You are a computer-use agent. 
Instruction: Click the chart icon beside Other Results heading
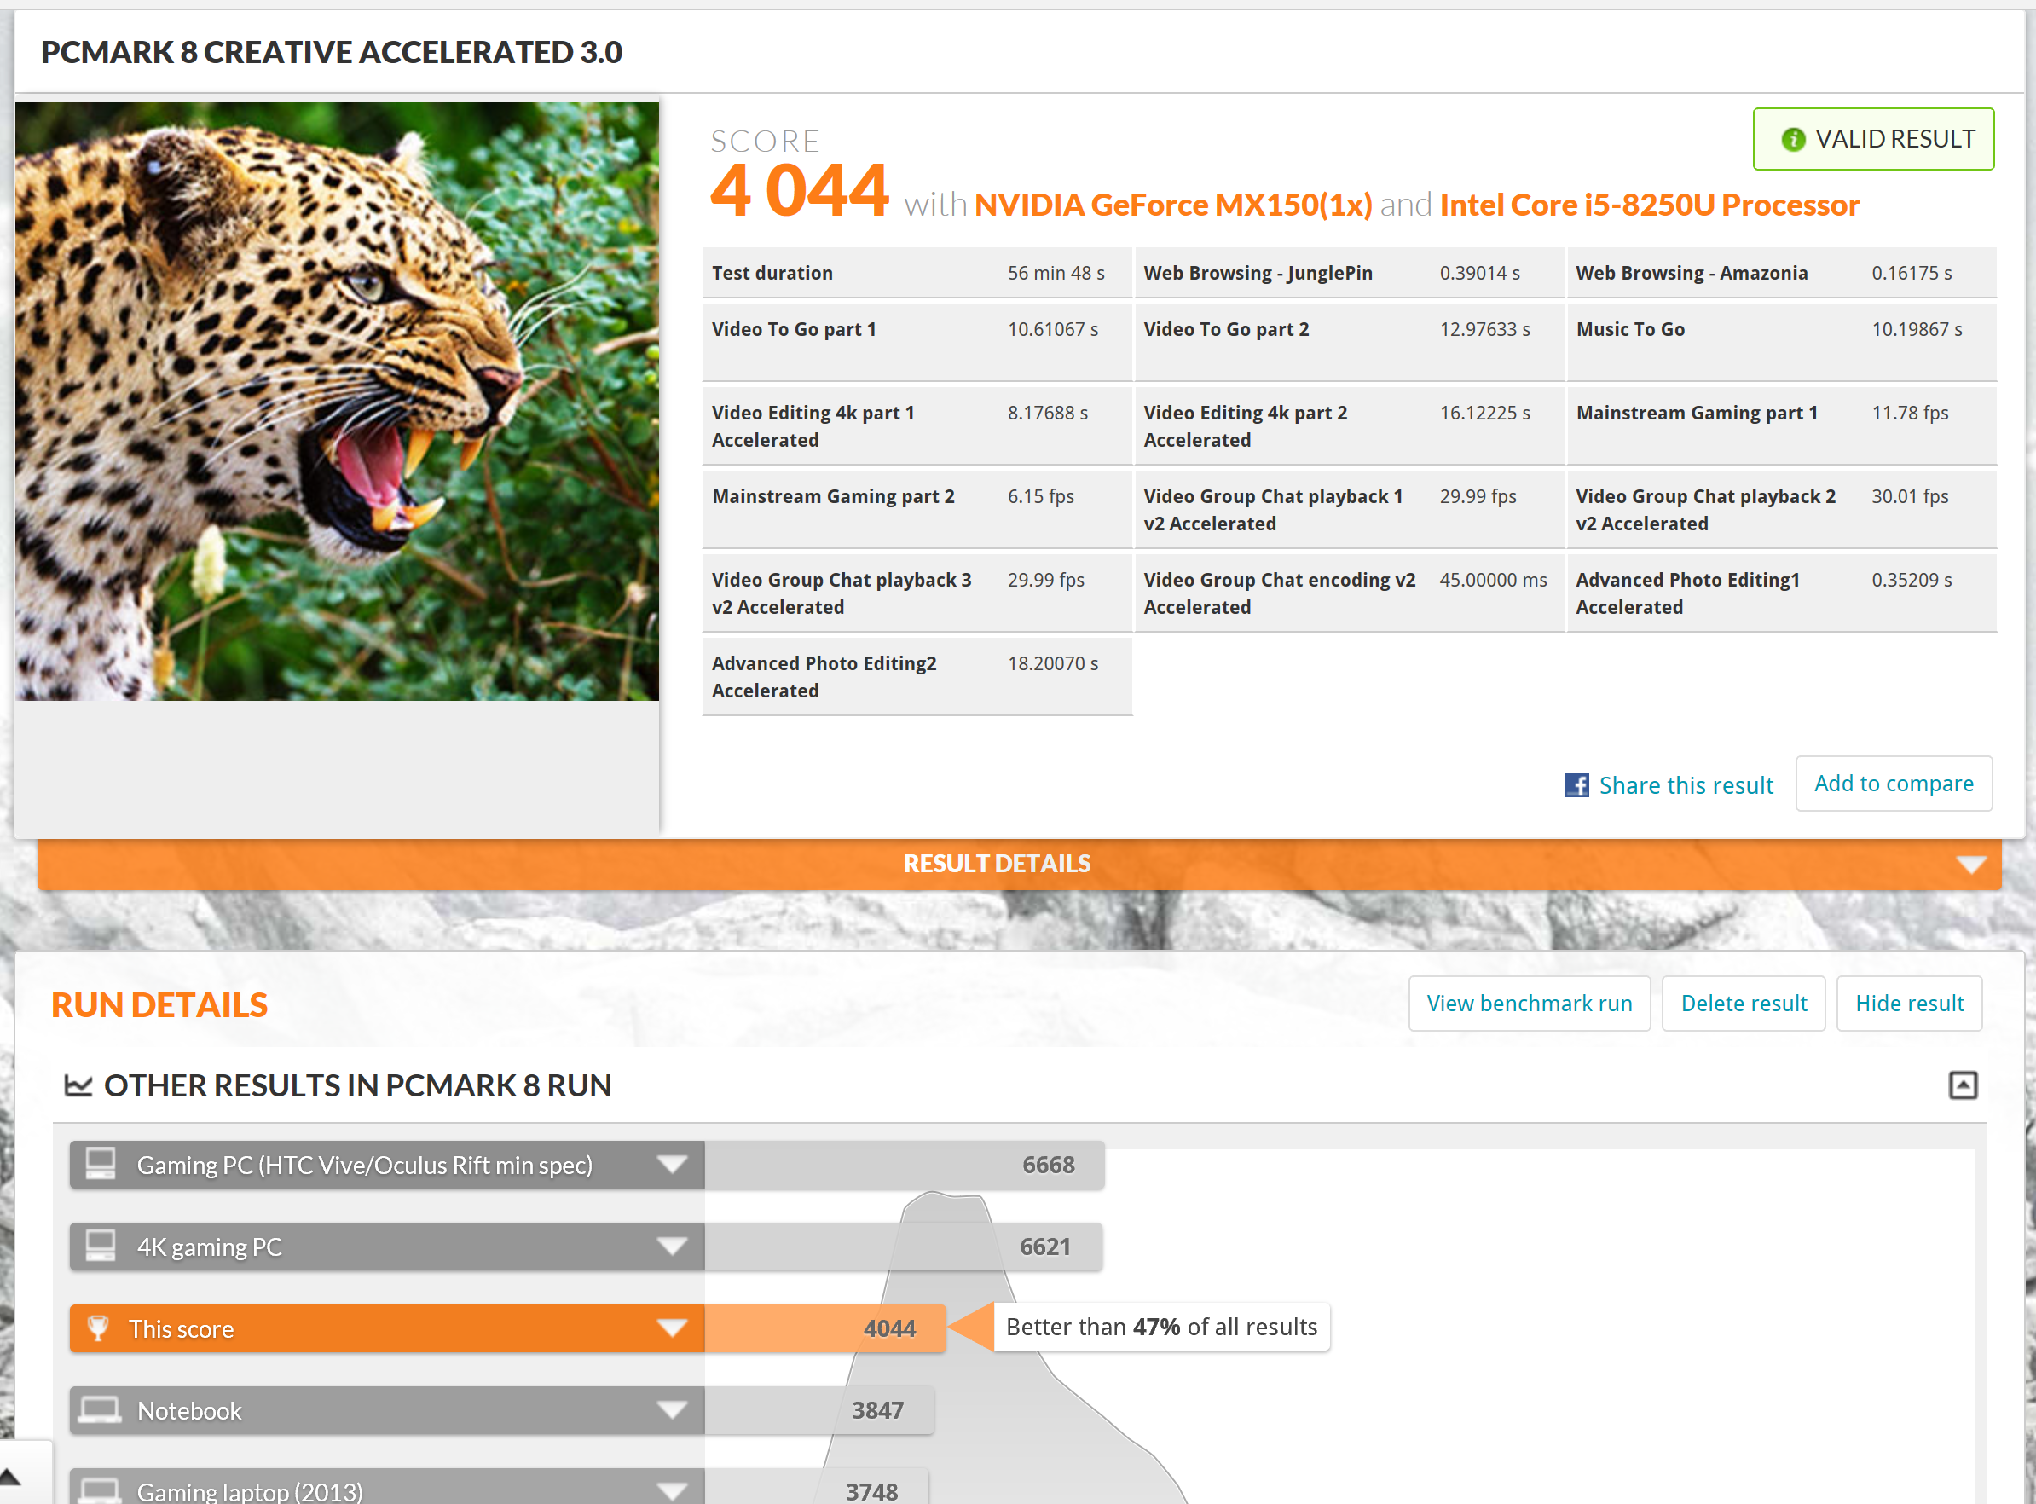78,1085
